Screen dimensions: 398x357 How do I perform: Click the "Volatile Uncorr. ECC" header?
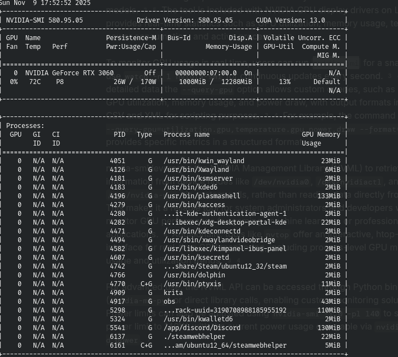(302, 38)
